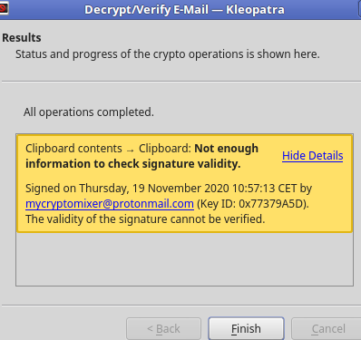Click the Results heading
The height and width of the screenshot is (340, 361).
[22, 38]
